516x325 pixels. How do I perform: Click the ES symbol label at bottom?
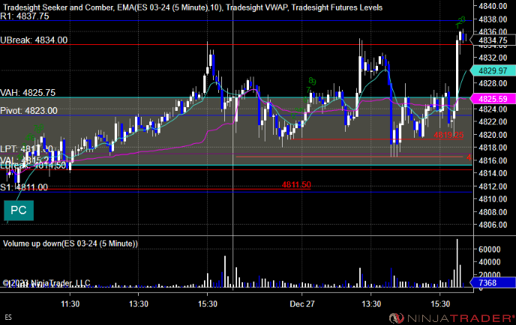coord(8,318)
